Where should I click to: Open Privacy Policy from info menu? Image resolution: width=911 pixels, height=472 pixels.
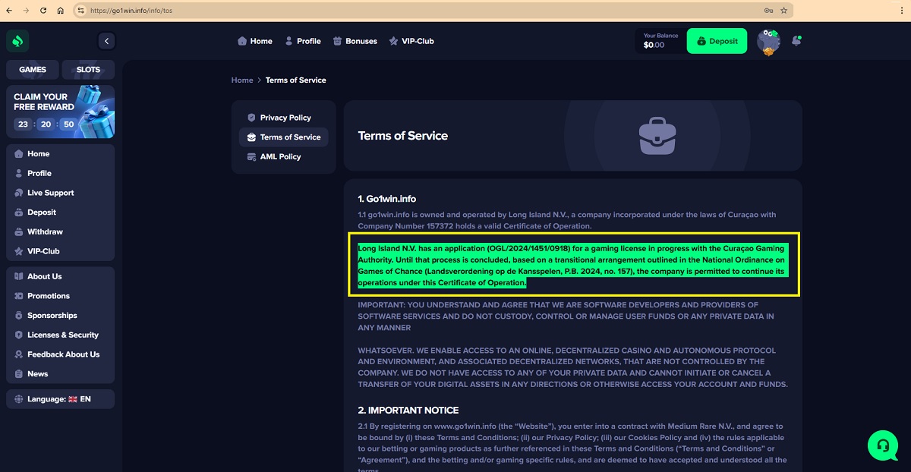pos(285,118)
